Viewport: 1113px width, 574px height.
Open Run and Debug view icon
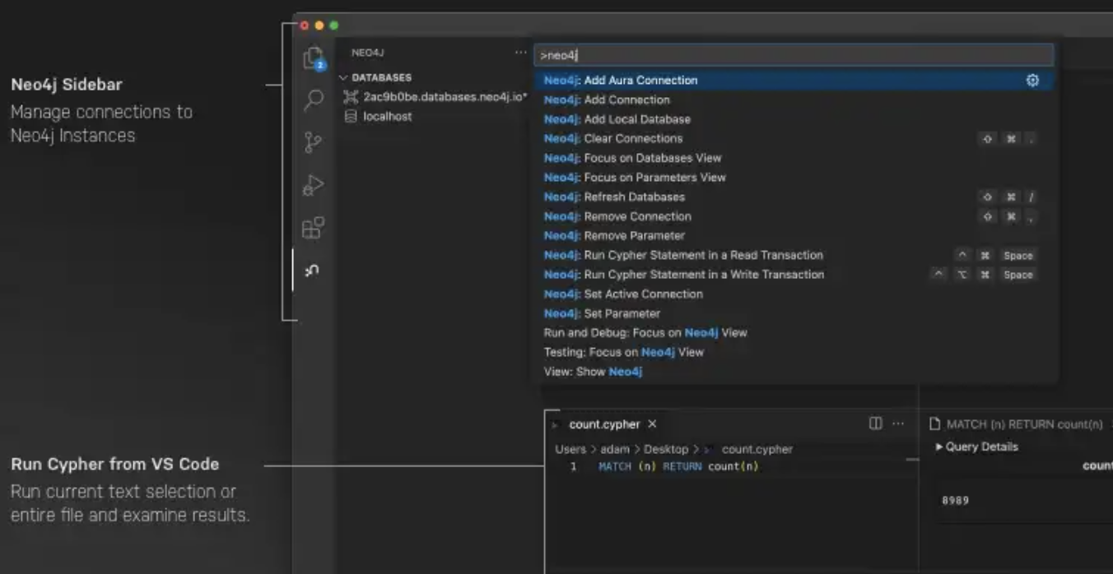[x=313, y=186]
